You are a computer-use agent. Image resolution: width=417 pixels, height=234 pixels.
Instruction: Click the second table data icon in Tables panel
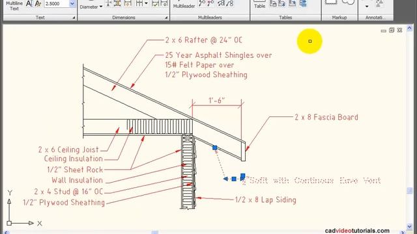click(282, 3)
